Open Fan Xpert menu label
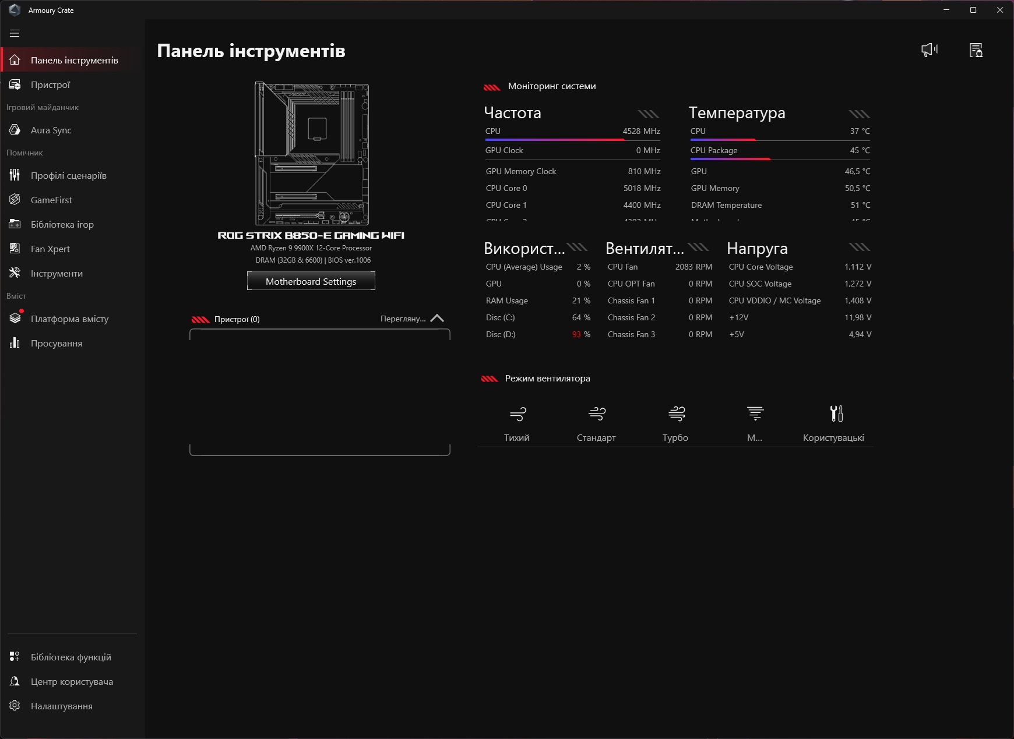 pyautogui.click(x=50, y=249)
